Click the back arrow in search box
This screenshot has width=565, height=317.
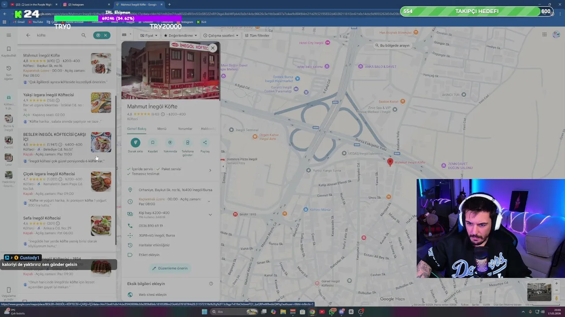tap(28, 35)
